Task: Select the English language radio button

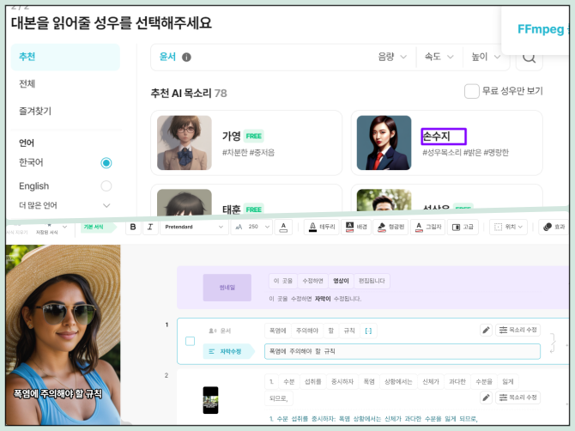Action: pos(106,186)
